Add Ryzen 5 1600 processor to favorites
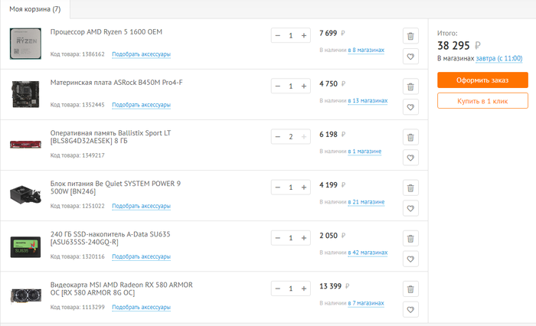Screen dimensions: 536x326 pyautogui.click(x=410, y=57)
